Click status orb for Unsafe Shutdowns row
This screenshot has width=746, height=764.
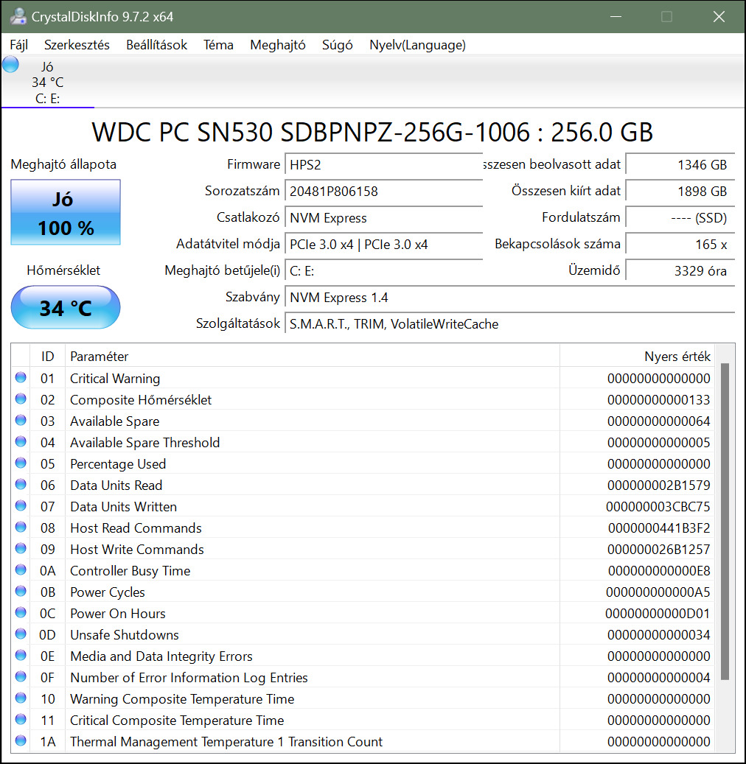coord(21,634)
